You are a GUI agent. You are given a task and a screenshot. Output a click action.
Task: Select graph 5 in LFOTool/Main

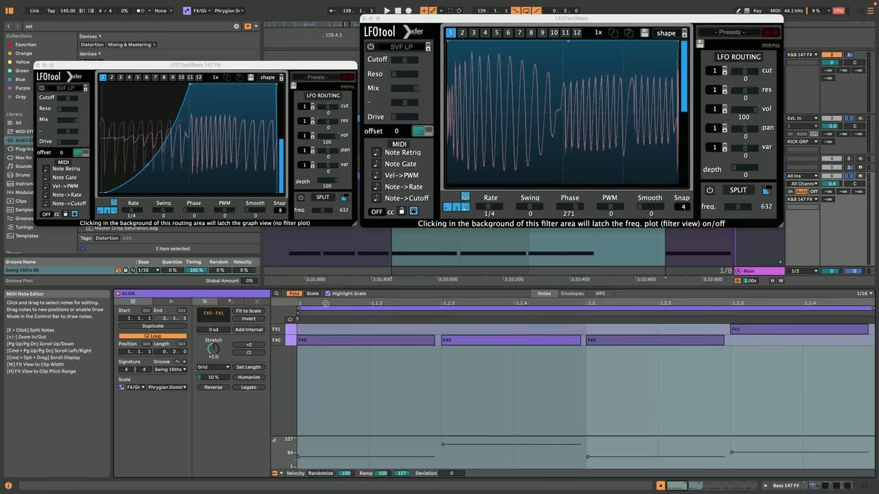tap(496, 32)
